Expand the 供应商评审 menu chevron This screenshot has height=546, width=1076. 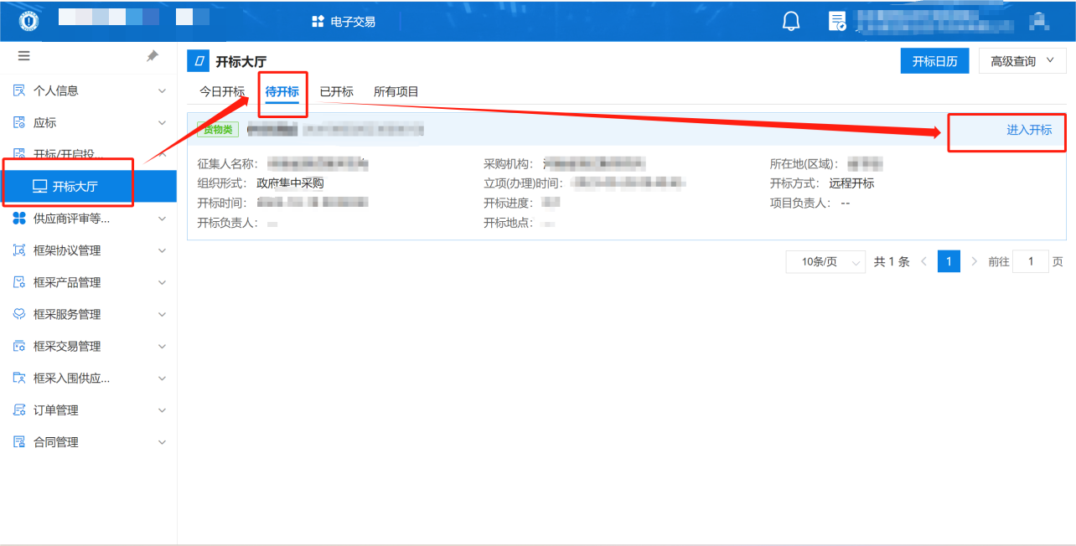click(x=162, y=219)
